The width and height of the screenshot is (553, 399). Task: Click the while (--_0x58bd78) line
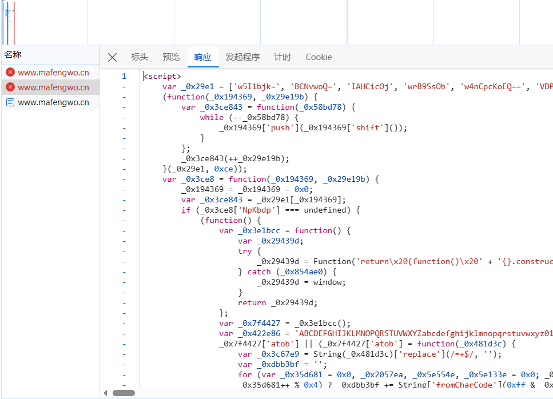click(x=249, y=117)
